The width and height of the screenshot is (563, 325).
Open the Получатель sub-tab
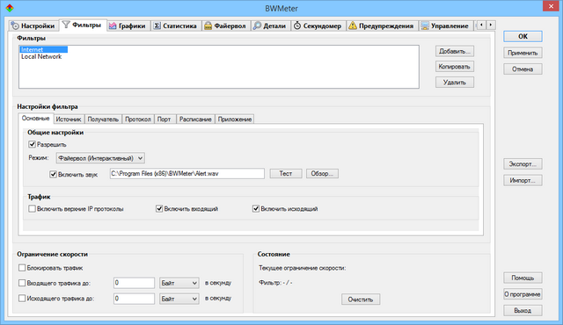pyautogui.click(x=103, y=119)
